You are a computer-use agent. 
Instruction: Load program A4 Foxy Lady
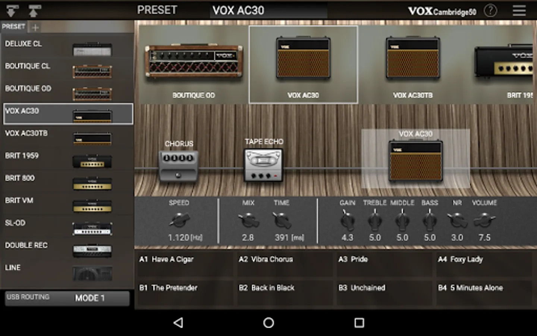coord(484,264)
